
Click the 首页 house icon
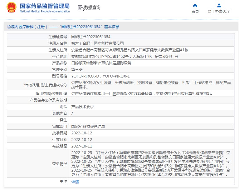point(195,5)
